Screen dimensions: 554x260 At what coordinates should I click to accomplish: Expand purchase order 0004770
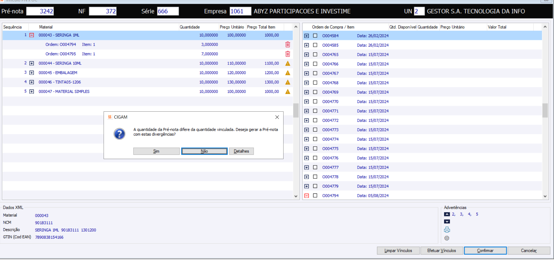(x=307, y=102)
